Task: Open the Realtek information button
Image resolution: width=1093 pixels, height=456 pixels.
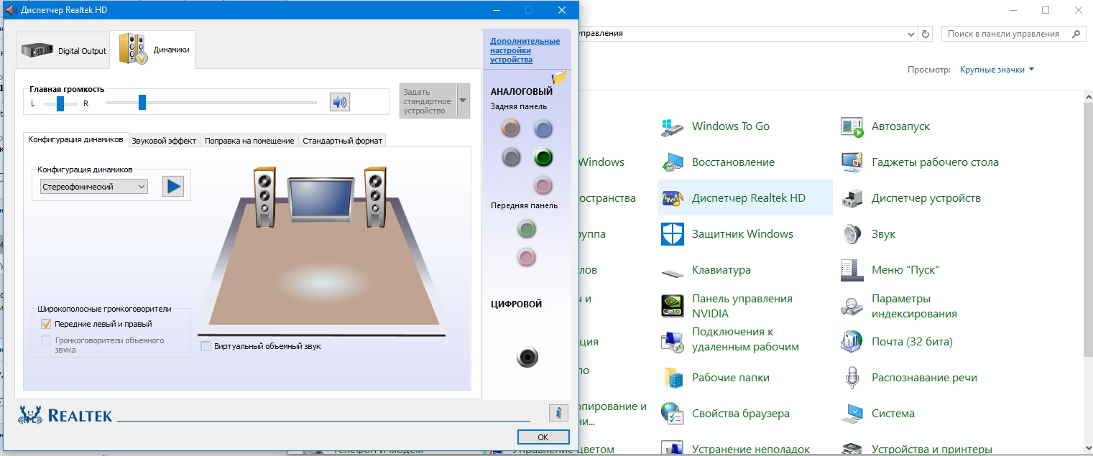Action: coord(558,413)
